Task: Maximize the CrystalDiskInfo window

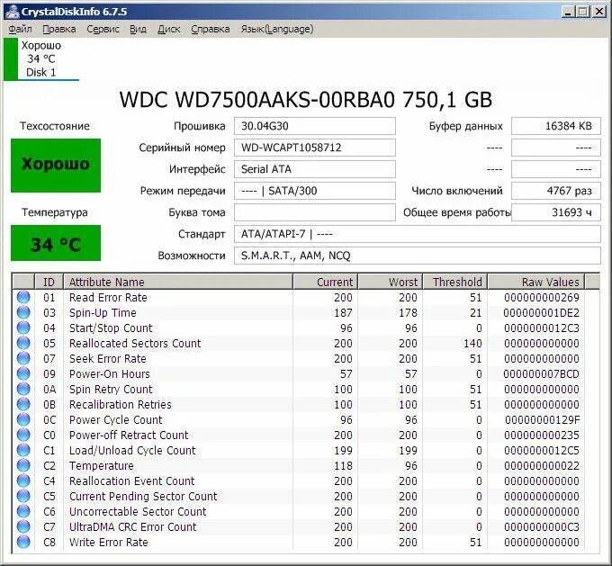Action: pos(582,12)
